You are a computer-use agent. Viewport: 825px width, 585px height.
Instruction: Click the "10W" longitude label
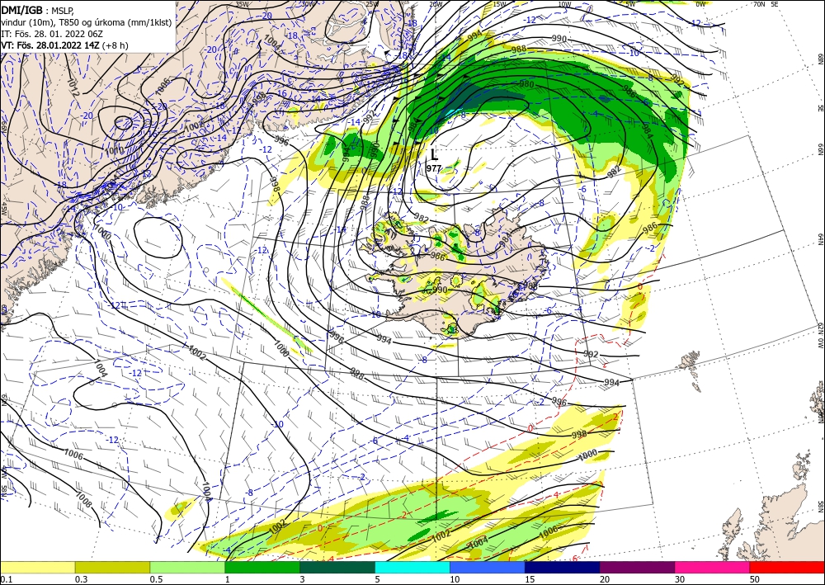pos(564,4)
